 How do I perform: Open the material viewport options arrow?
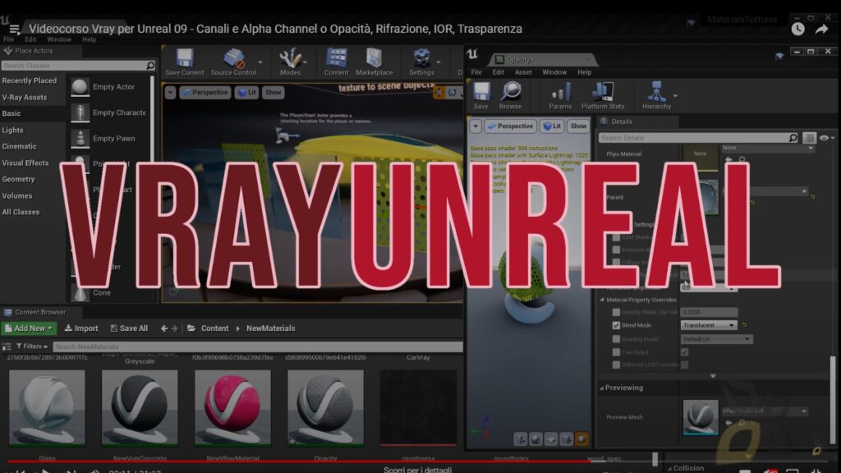coord(476,126)
